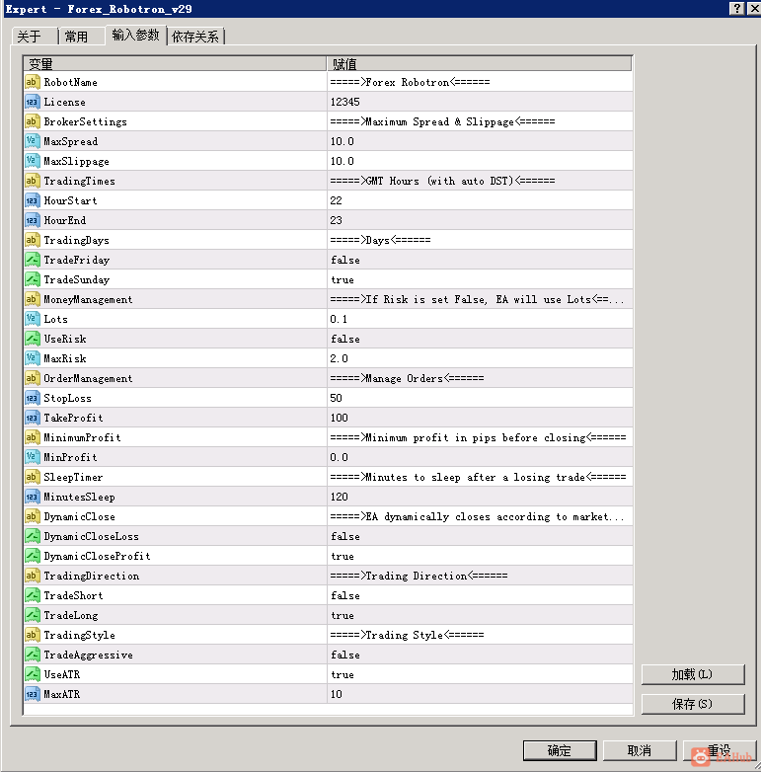Click the MaxRisk value 2.0
761x772 pixels.
[340, 358]
